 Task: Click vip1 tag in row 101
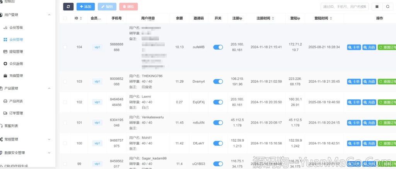click(97, 123)
